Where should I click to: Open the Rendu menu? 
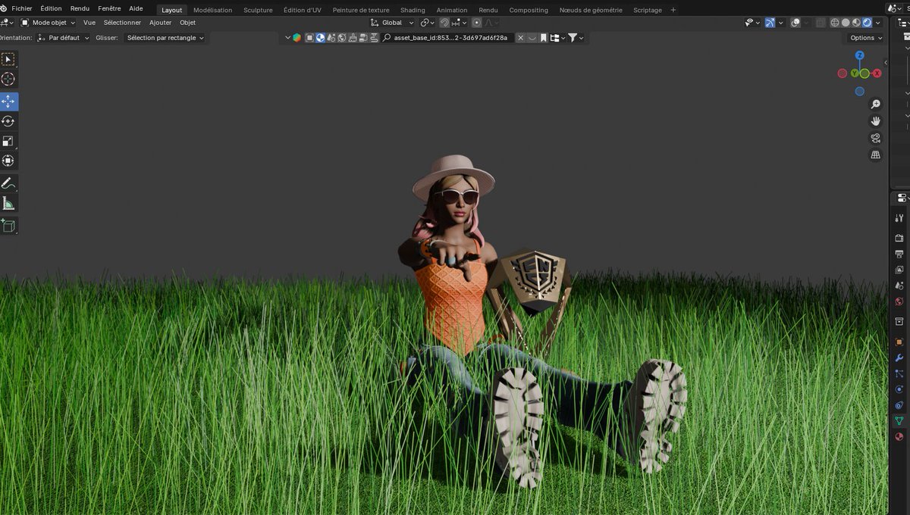pyautogui.click(x=80, y=8)
